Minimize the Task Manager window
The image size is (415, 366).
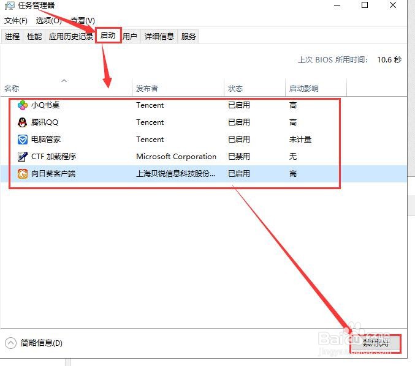337,6
